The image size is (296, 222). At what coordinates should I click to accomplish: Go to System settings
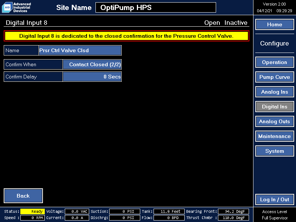275,151
